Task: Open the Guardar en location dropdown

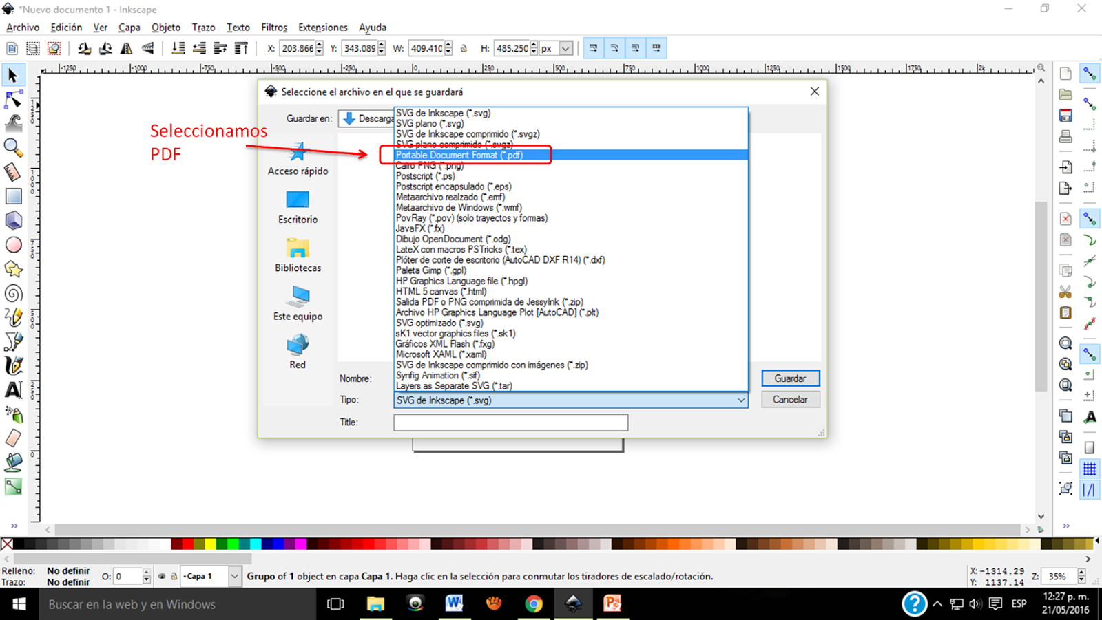Action: (x=372, y=118)
